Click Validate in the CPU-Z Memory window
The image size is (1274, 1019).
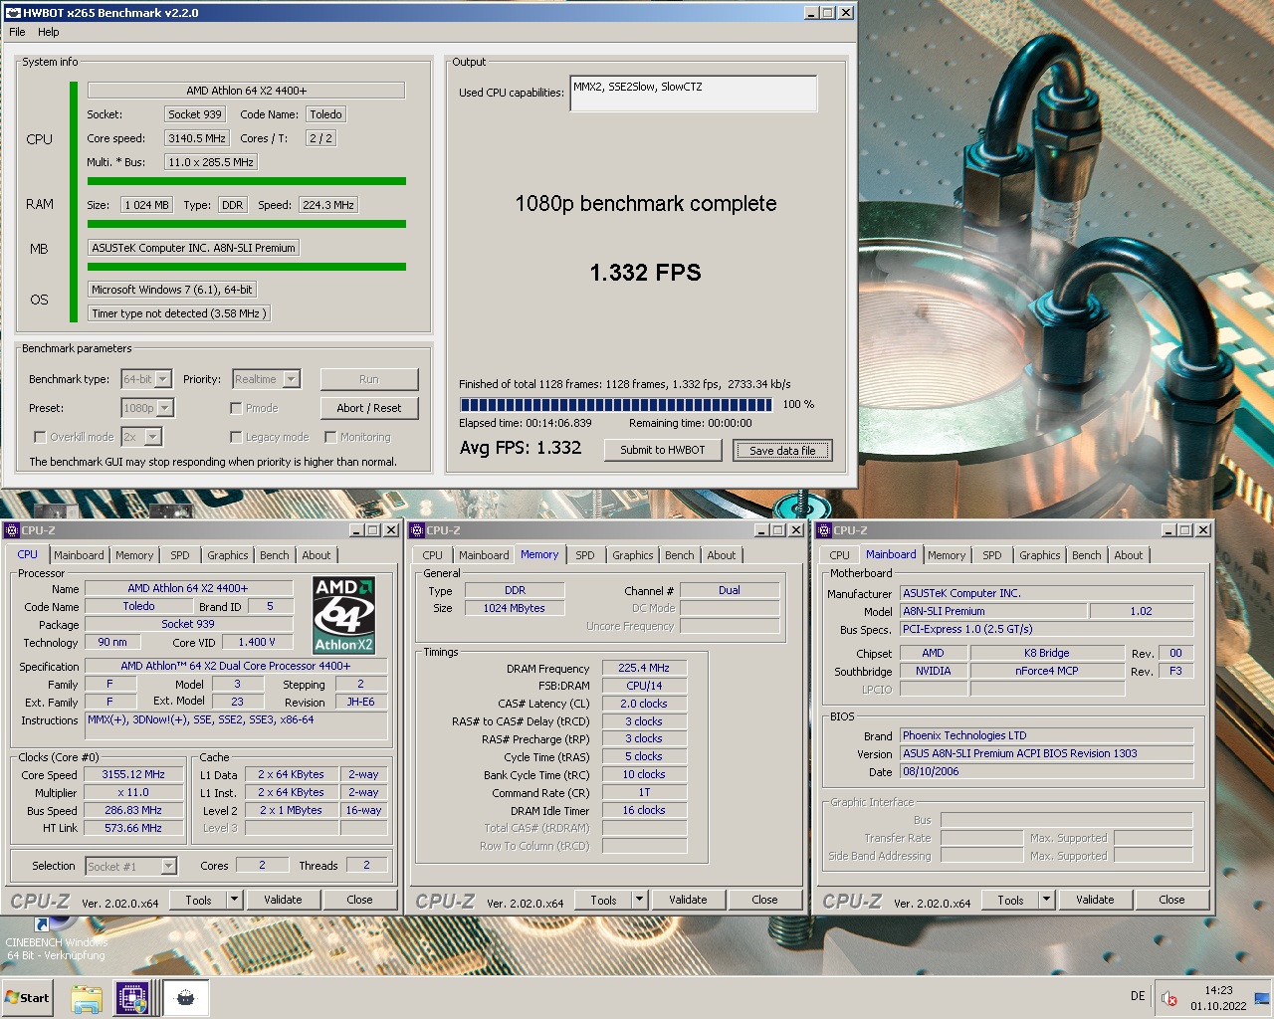(x=688, y=900)
